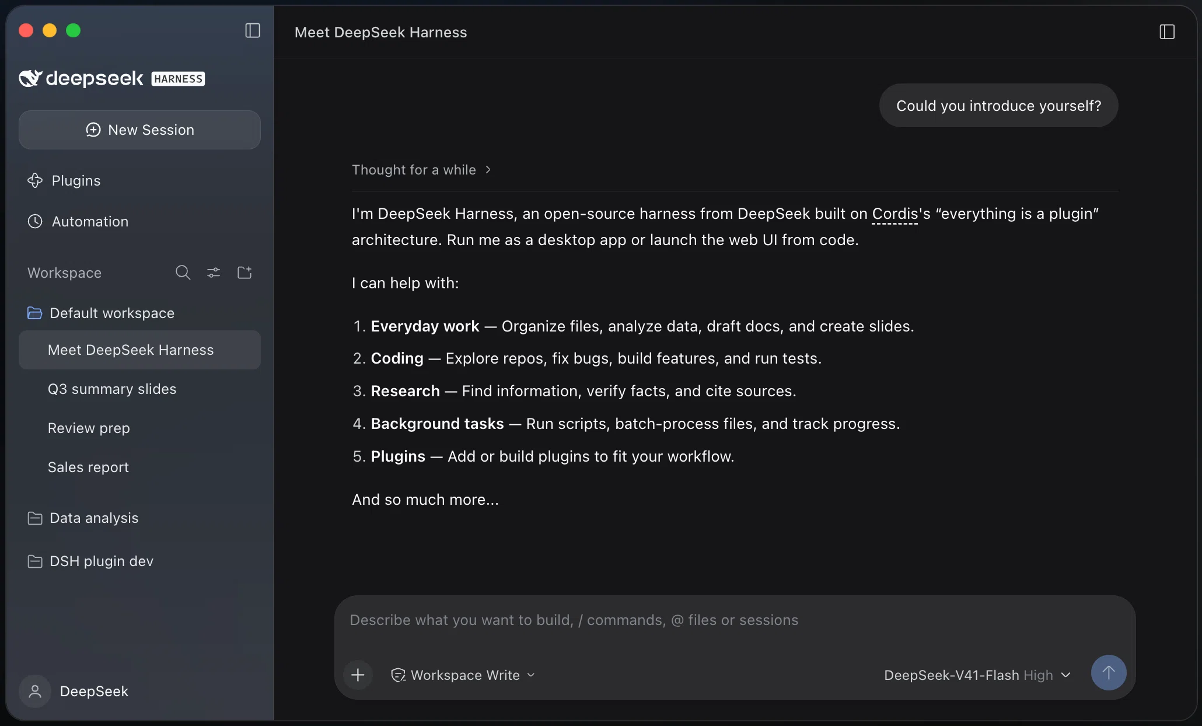Click into the message prompt field
Image resolution: width=1202 pixels, height=726 pixels.
pos(735,620)
